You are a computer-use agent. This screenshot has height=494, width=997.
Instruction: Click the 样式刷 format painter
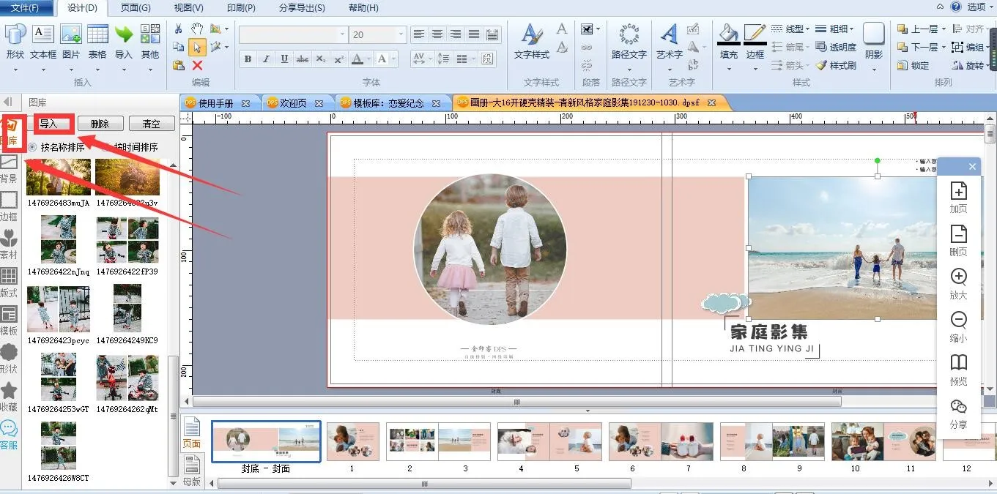836,65
